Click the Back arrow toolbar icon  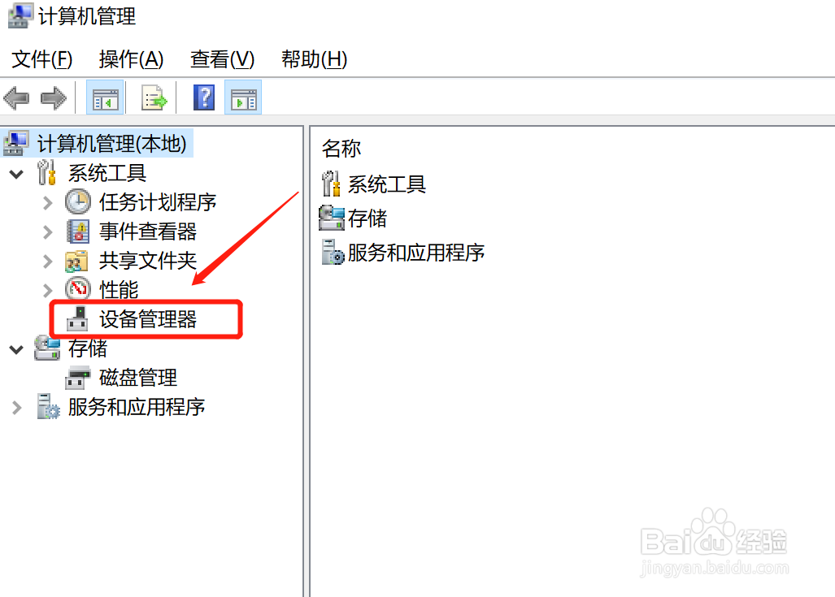(x=16, y=98)
